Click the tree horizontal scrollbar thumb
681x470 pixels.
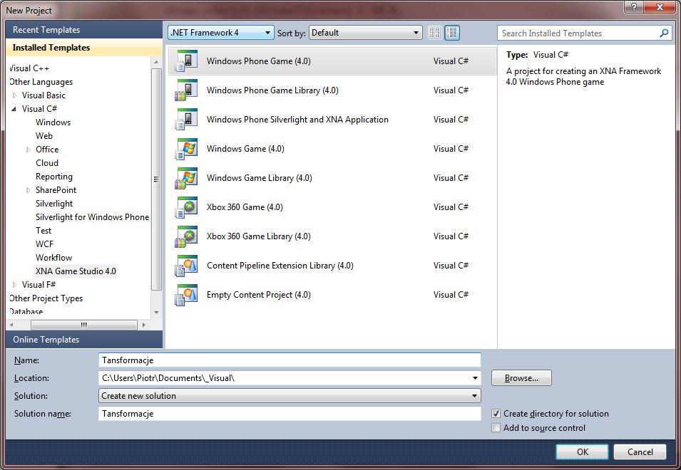click(84, 325)
